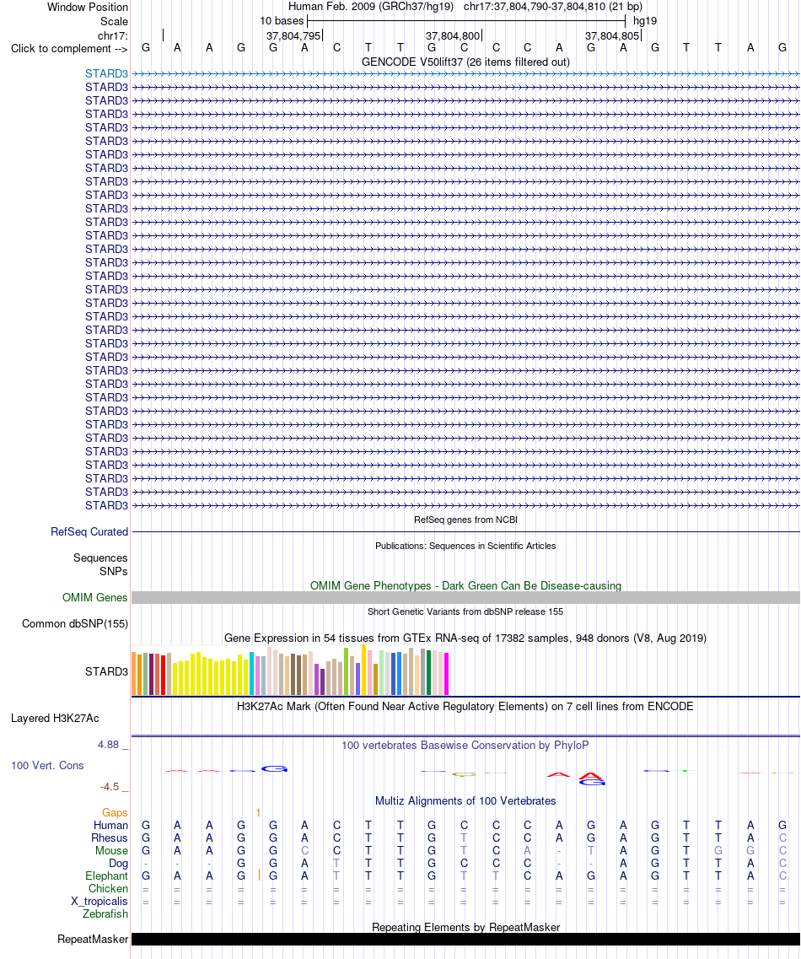This screenshot has width=801, height=959.
Task: Click the SNPs track label
Action: click(x=113, y=571)
